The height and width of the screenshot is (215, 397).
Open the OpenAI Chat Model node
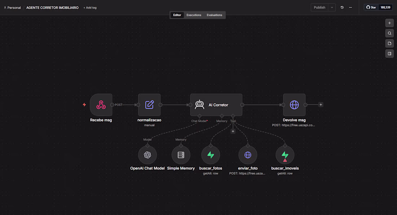[x=147, y=155]
